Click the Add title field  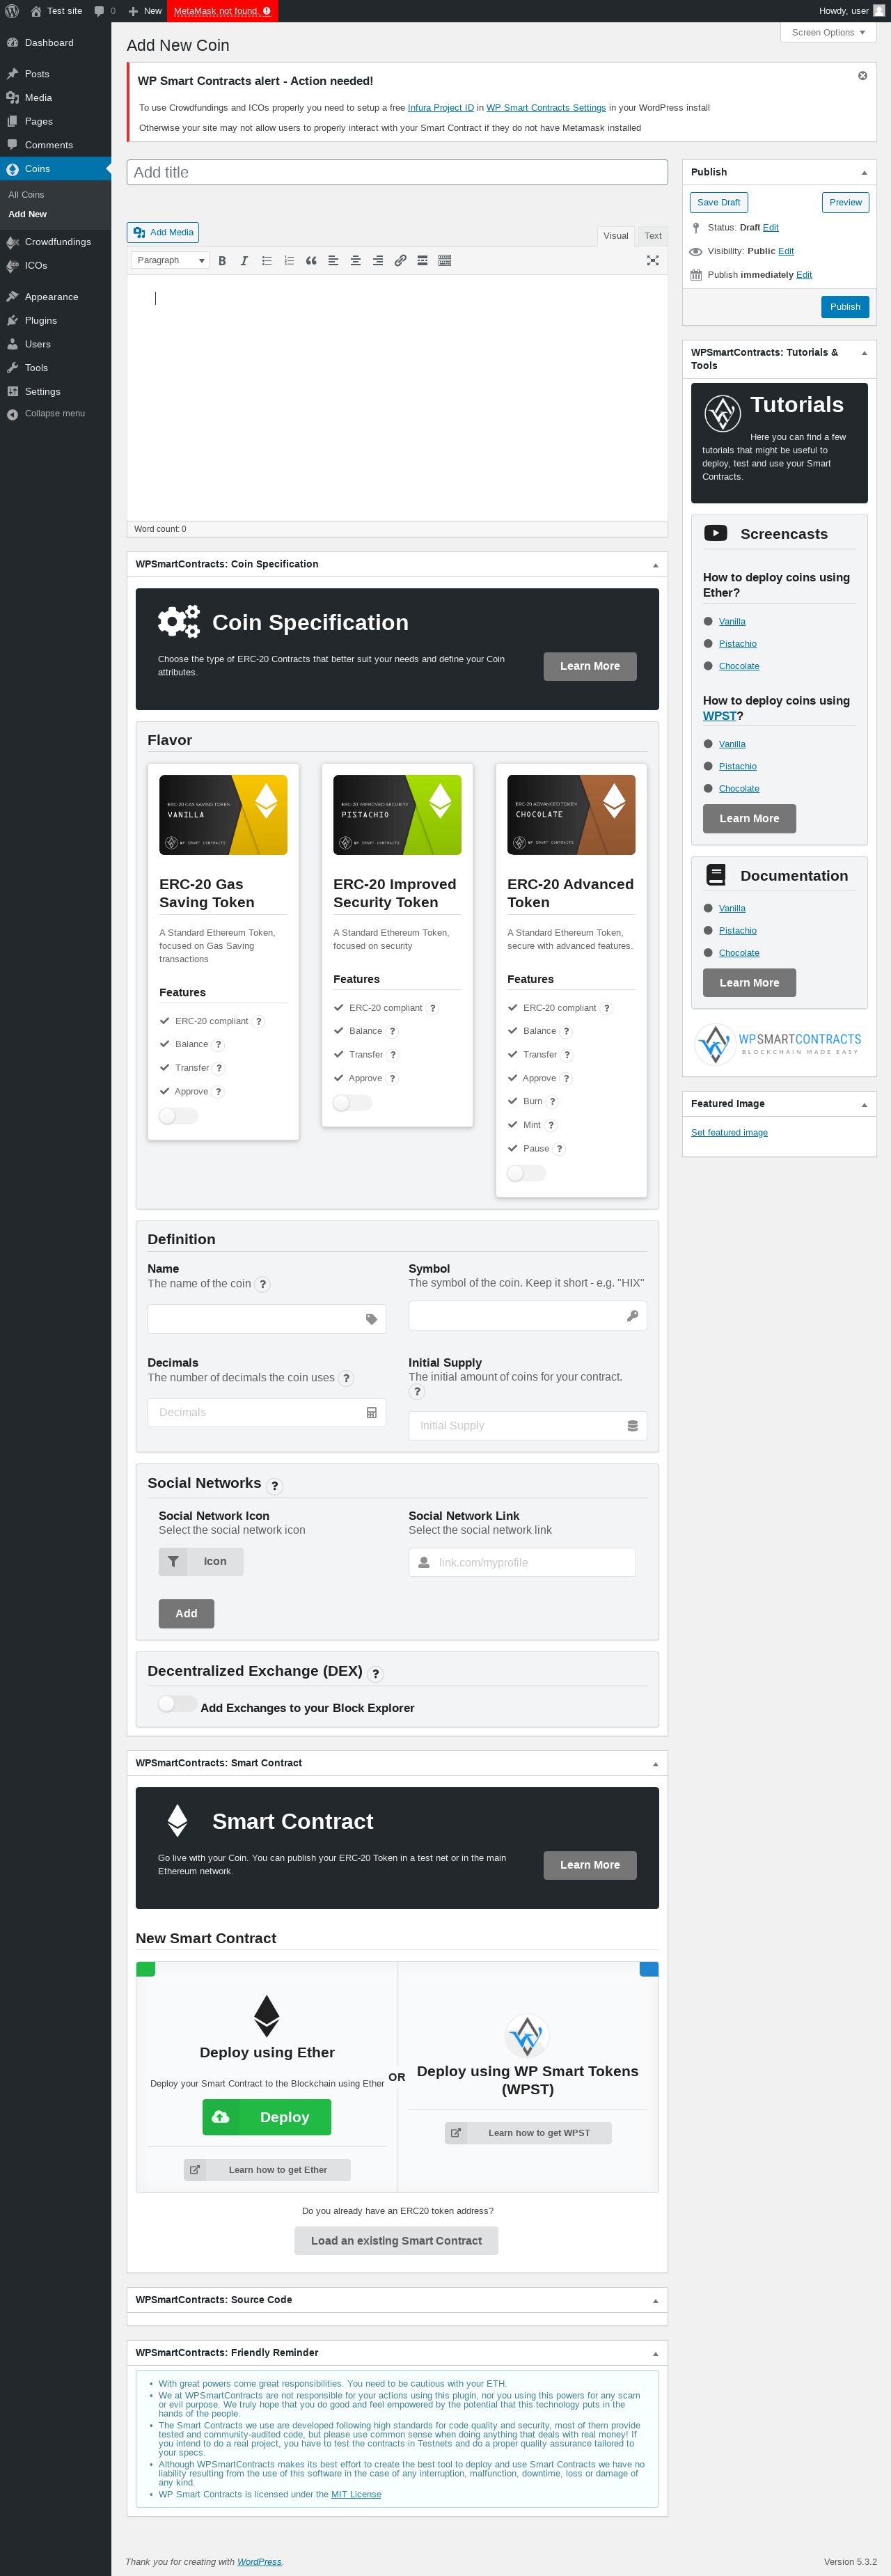397,173
